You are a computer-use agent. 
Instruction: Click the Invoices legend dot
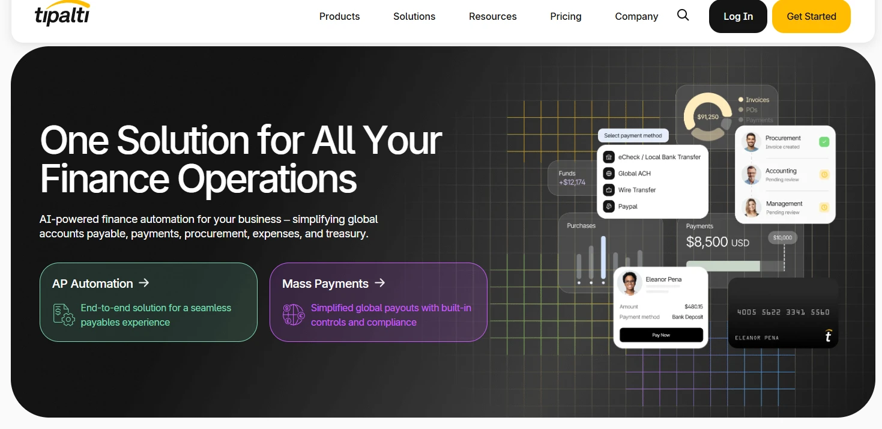point(741,100)
